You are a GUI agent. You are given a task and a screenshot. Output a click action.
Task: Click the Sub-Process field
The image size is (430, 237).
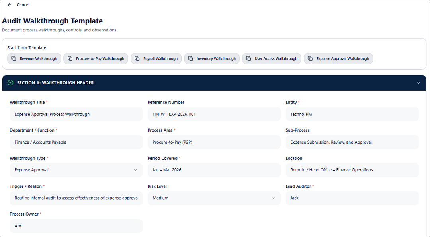tap(352, 142)
